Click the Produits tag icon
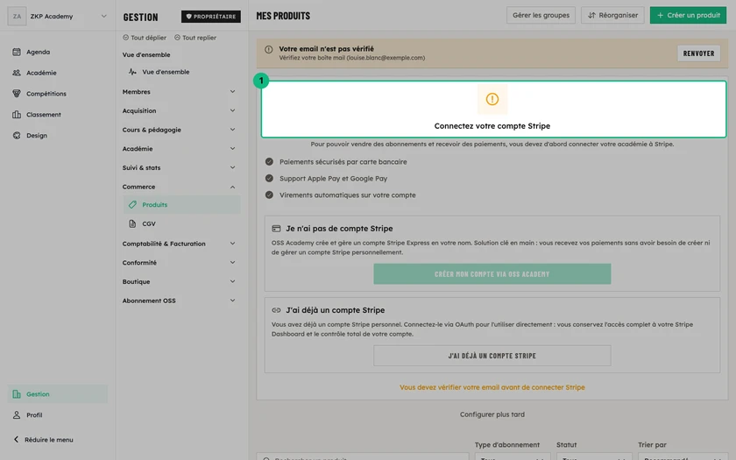 (x=133, y=205)
